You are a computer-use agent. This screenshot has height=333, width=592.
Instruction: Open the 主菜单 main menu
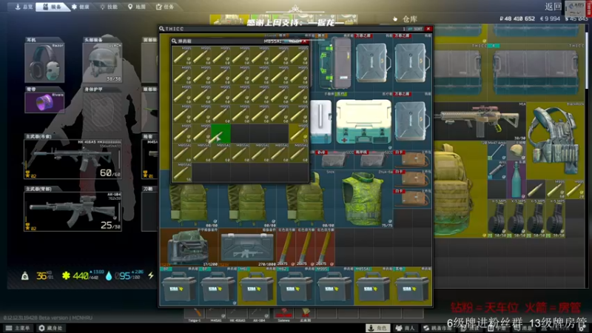[x=18, y=328]
